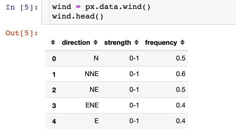Sort by the index column arrows
The width and height of the screenshot is (236, 131).
coord(53,42)
